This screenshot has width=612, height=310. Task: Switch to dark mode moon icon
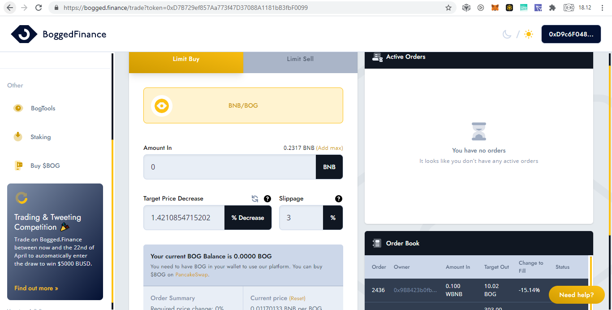tap(507, 34)
